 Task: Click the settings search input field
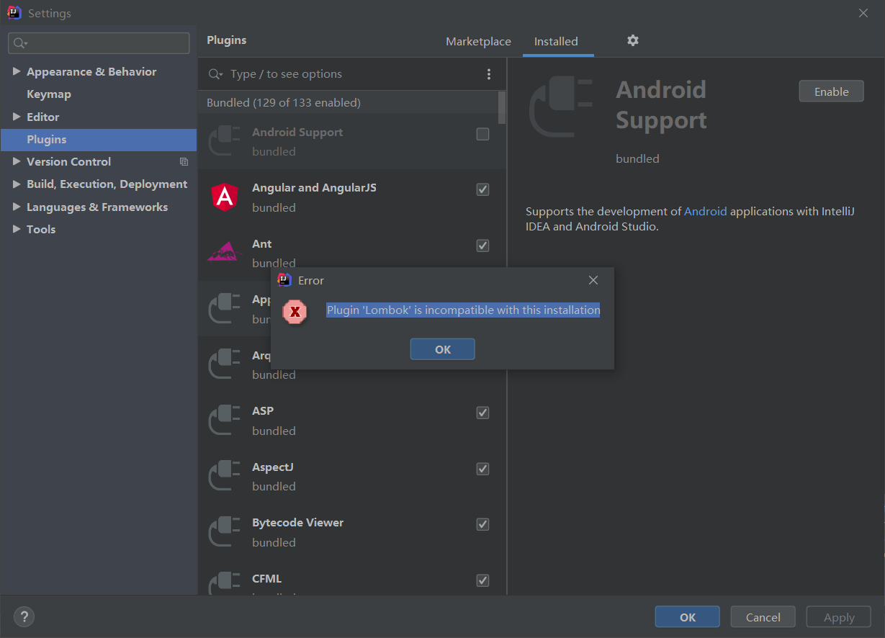point(99,43)
